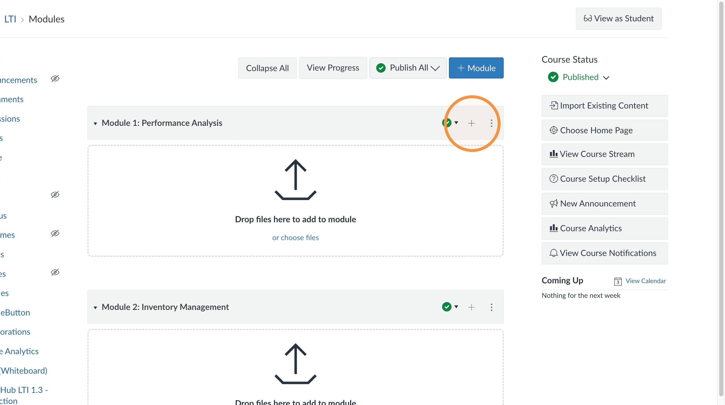
Task: Click 'Nothing for the next week' text
Action: coord(581,295)
